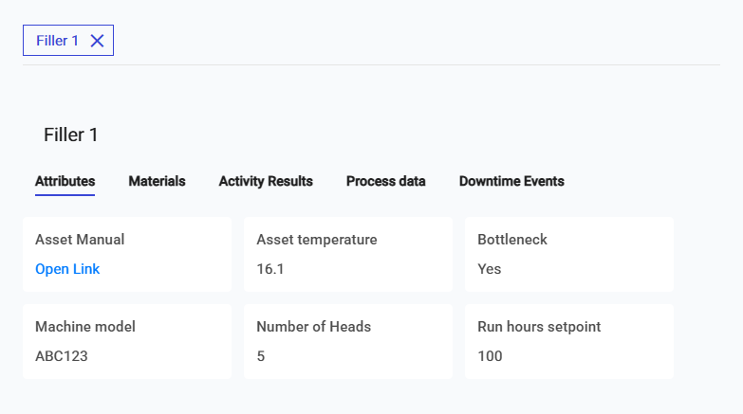The height and width of the screenshot is (414, 743).
Task: Select the Bottleneck attribute label
Action: (x=512, y=240)
